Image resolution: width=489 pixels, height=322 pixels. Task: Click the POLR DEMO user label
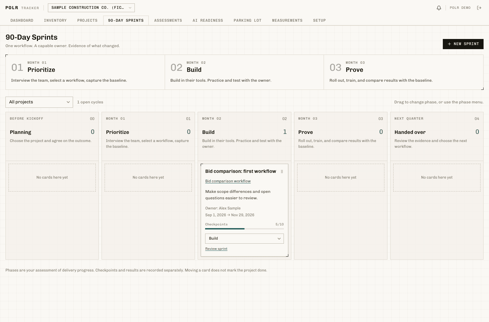coord(460,8)
